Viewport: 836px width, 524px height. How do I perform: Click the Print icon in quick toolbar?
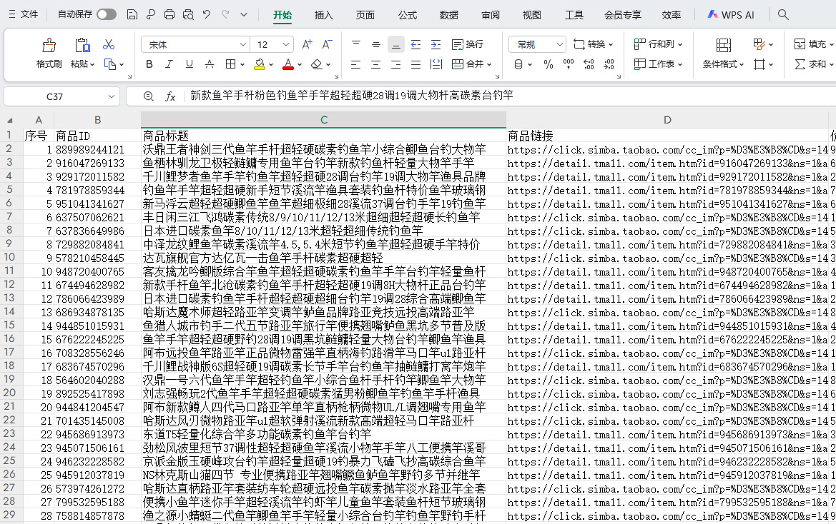pos(169,14)
